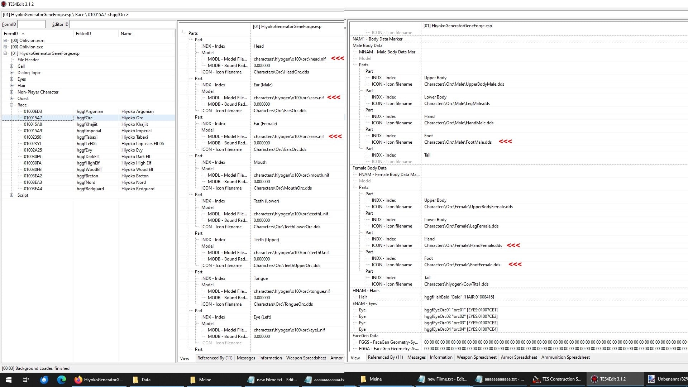This screenshot has width=688, height=387.
Task: Select the hggfRedguard EditorID cell
Action: click(90, 189)
